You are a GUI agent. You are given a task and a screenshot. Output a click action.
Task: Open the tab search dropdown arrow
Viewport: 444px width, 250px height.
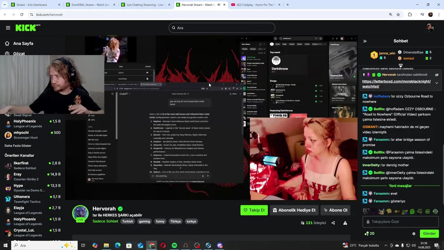click(5, 5)
